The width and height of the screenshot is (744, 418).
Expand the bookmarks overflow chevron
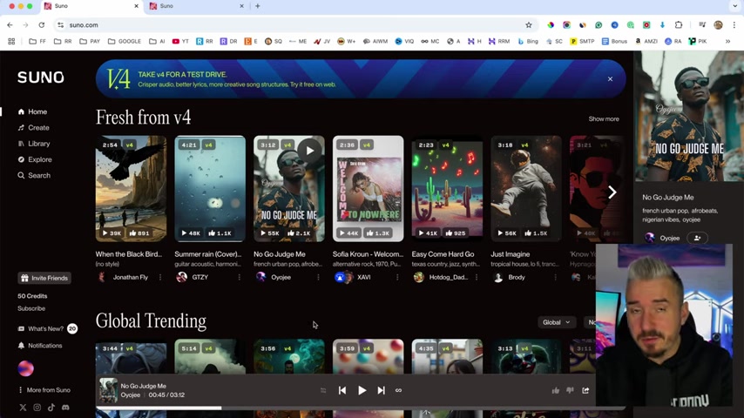click(x=727, y=41)
